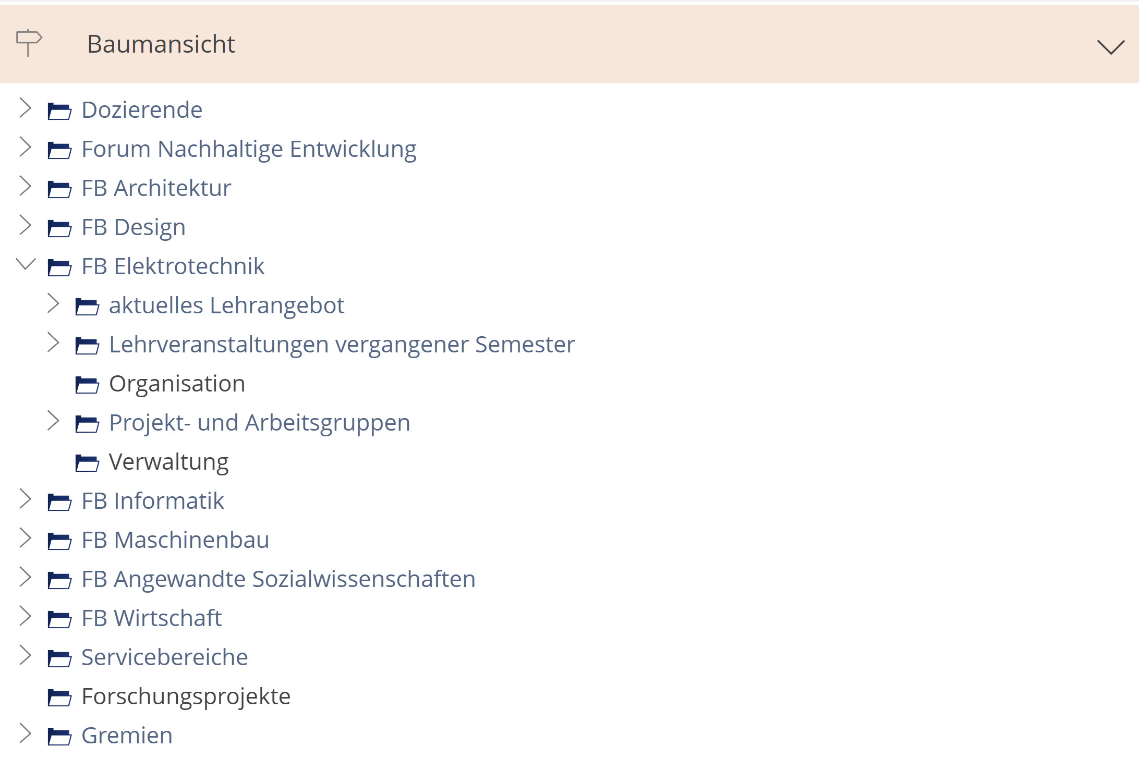Select the FB Architektur tree item
Viewport: 1139px width, 759px height.
[156, 188]
